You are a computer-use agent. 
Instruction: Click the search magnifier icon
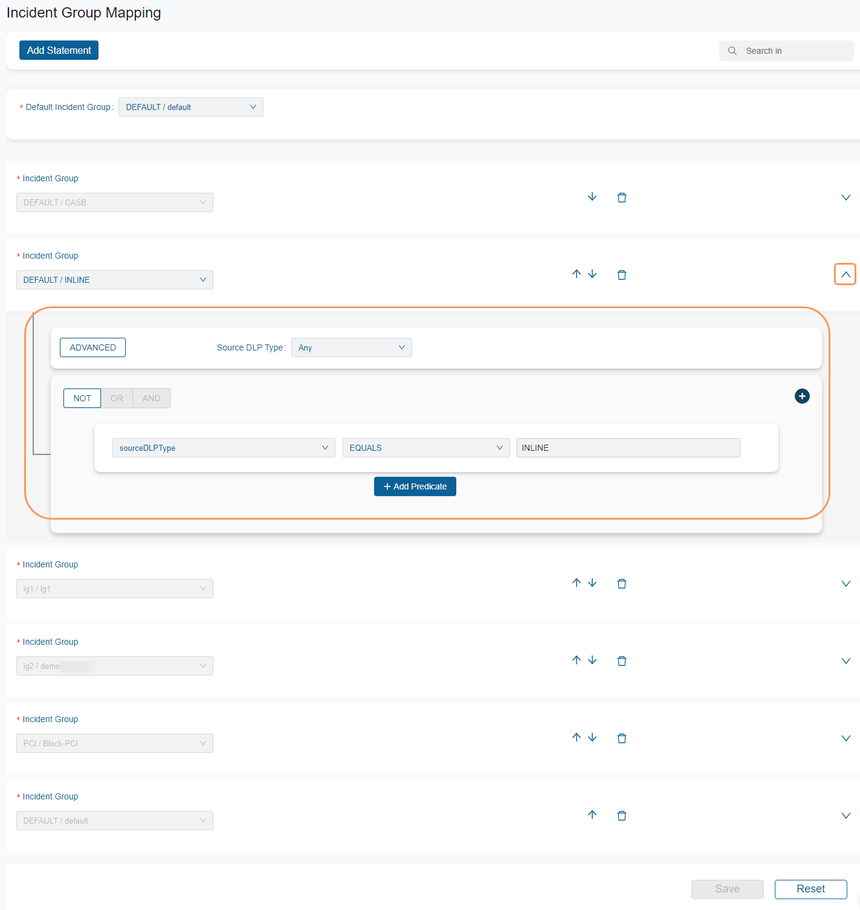coord(732,51)
